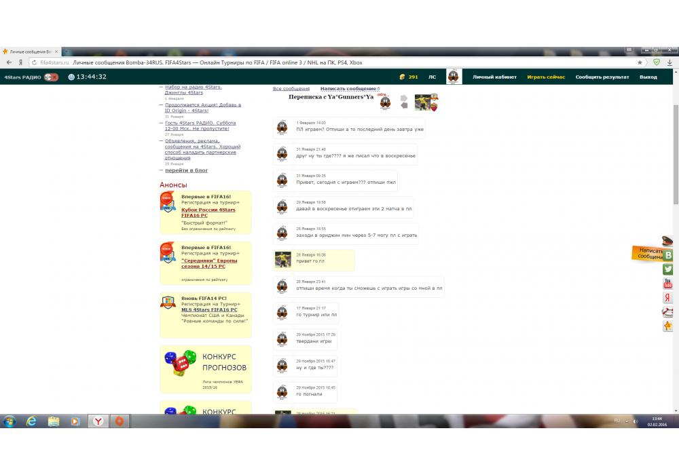Click the player photo with Roma badge in header

[x=426, y=102]
